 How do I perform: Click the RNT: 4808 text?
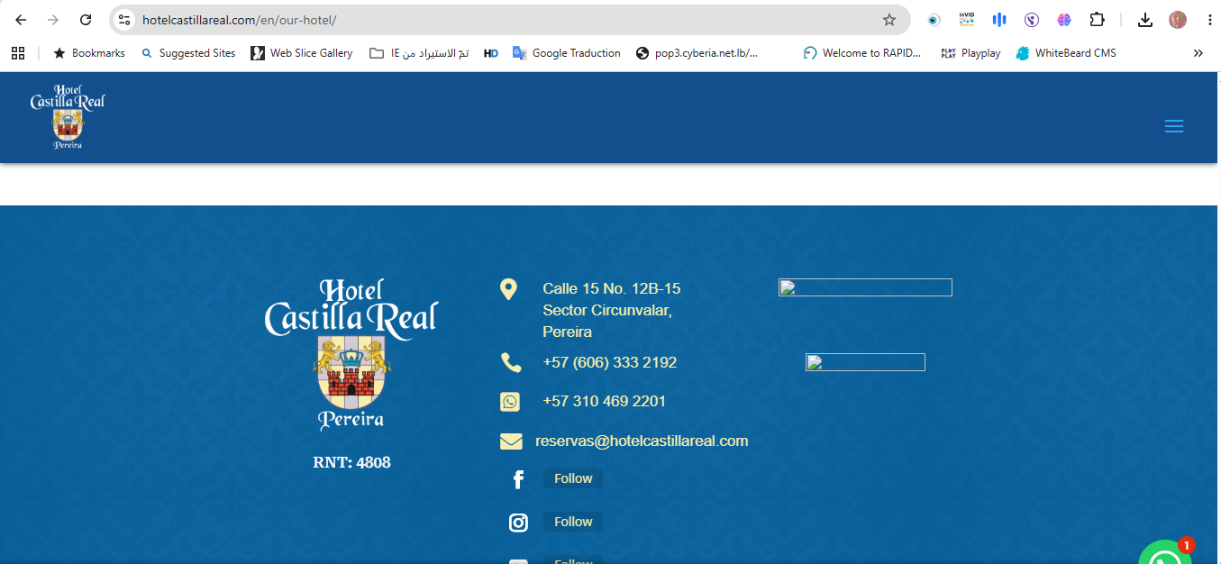(x=351, y=462)
